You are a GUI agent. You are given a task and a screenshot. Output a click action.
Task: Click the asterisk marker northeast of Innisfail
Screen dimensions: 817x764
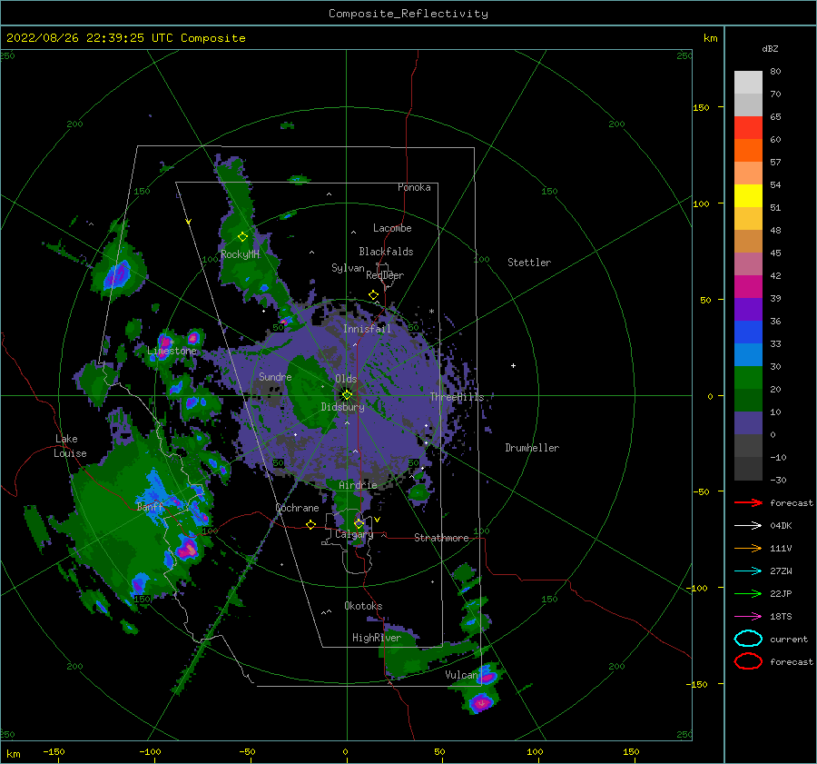pos(431,312)
